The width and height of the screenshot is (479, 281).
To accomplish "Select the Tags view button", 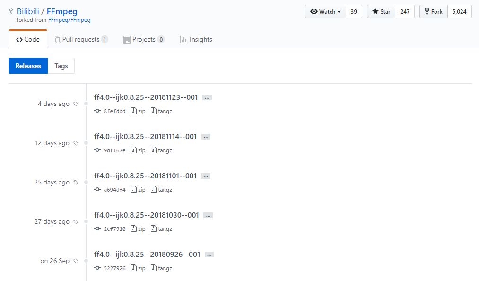I will coord(61,66).
